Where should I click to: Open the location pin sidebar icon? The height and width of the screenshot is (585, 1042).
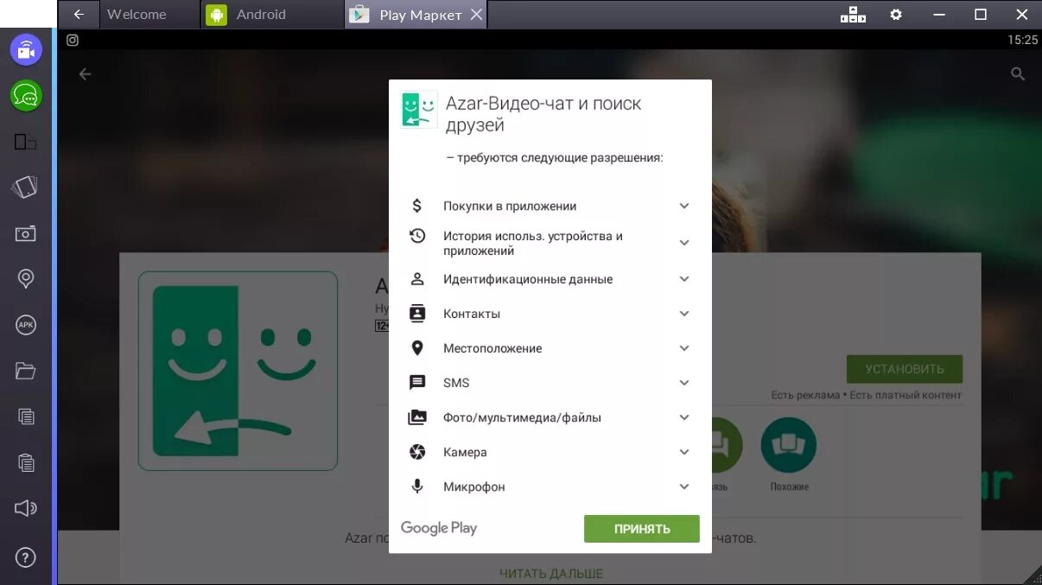[26, 278]
